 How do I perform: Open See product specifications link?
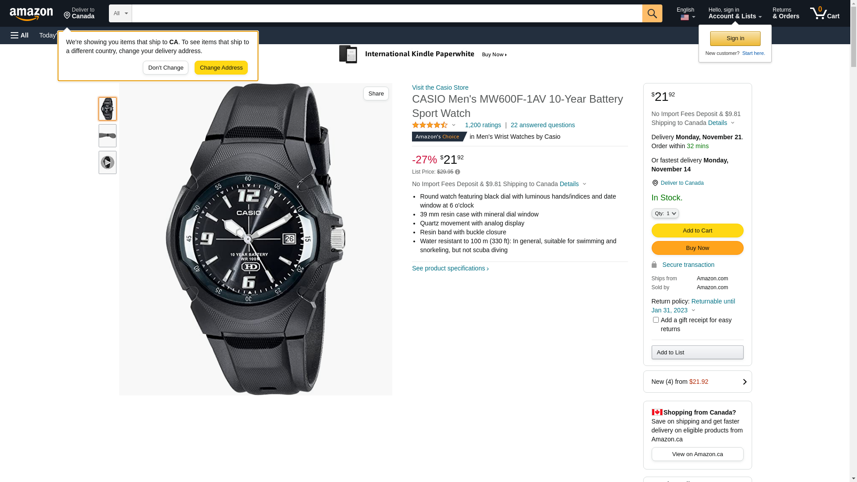[450, 269]
